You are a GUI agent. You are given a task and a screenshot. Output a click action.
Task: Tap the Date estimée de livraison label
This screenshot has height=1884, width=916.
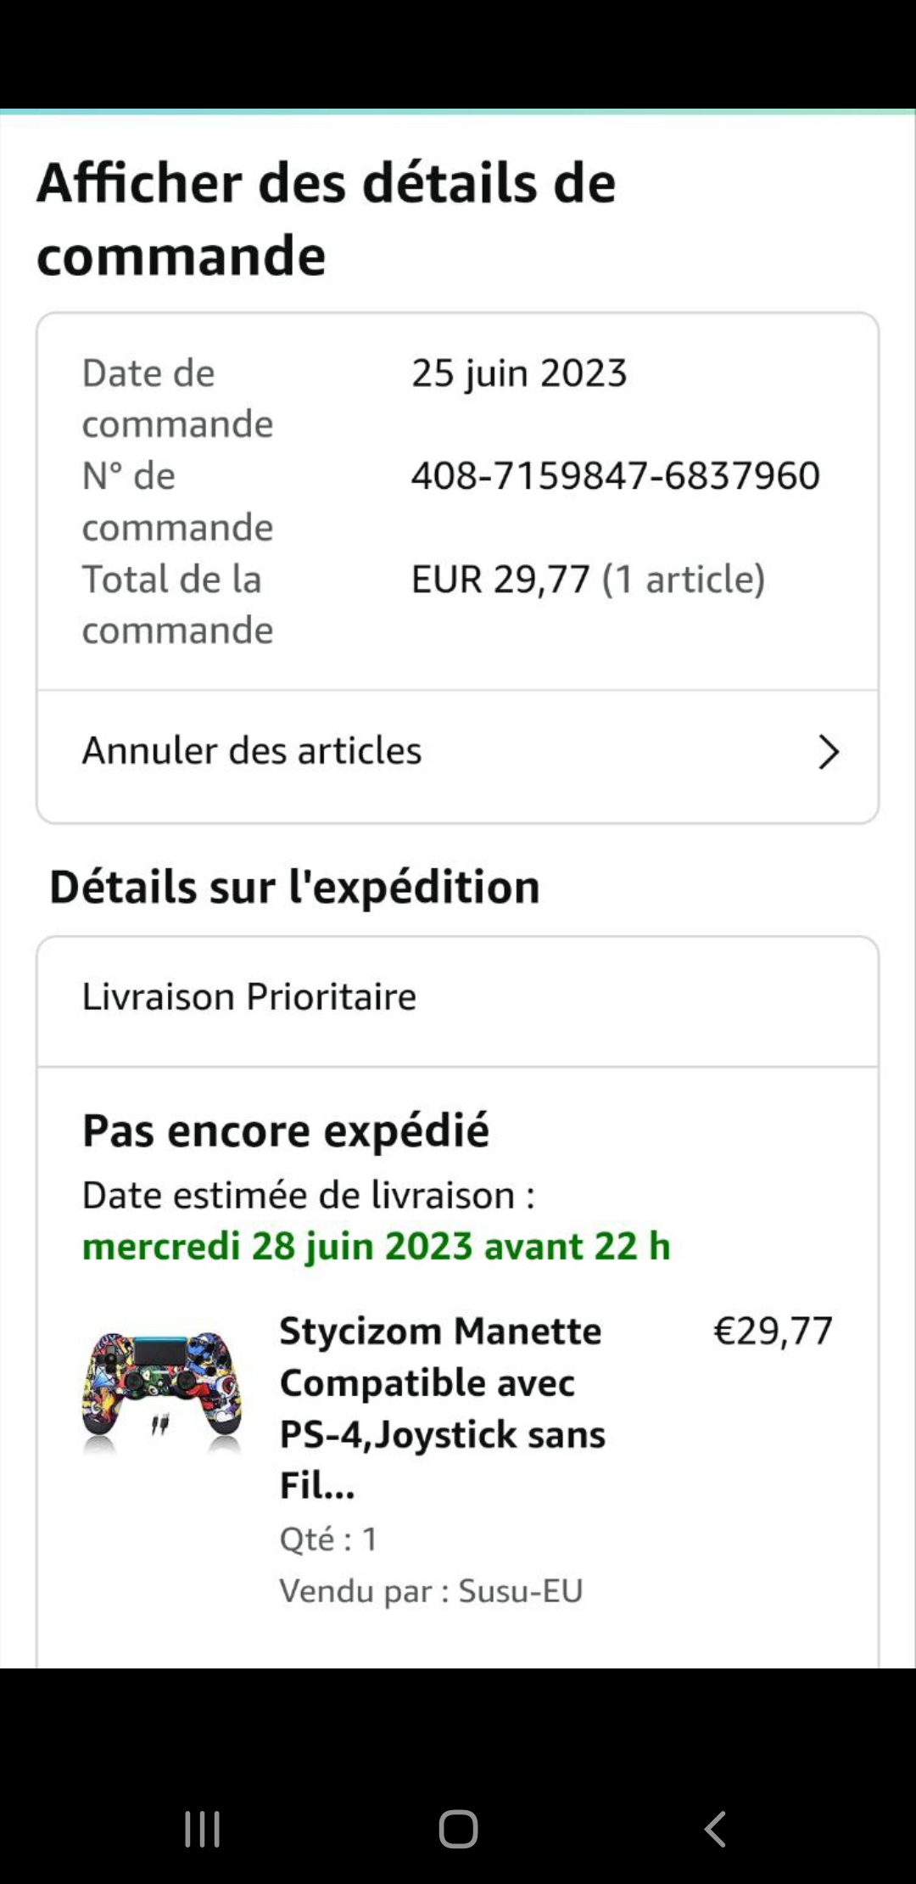point(308,1196)
